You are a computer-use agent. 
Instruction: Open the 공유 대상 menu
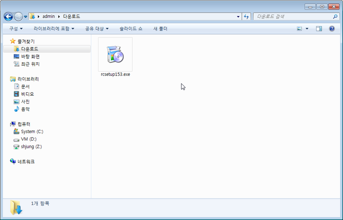97,29
